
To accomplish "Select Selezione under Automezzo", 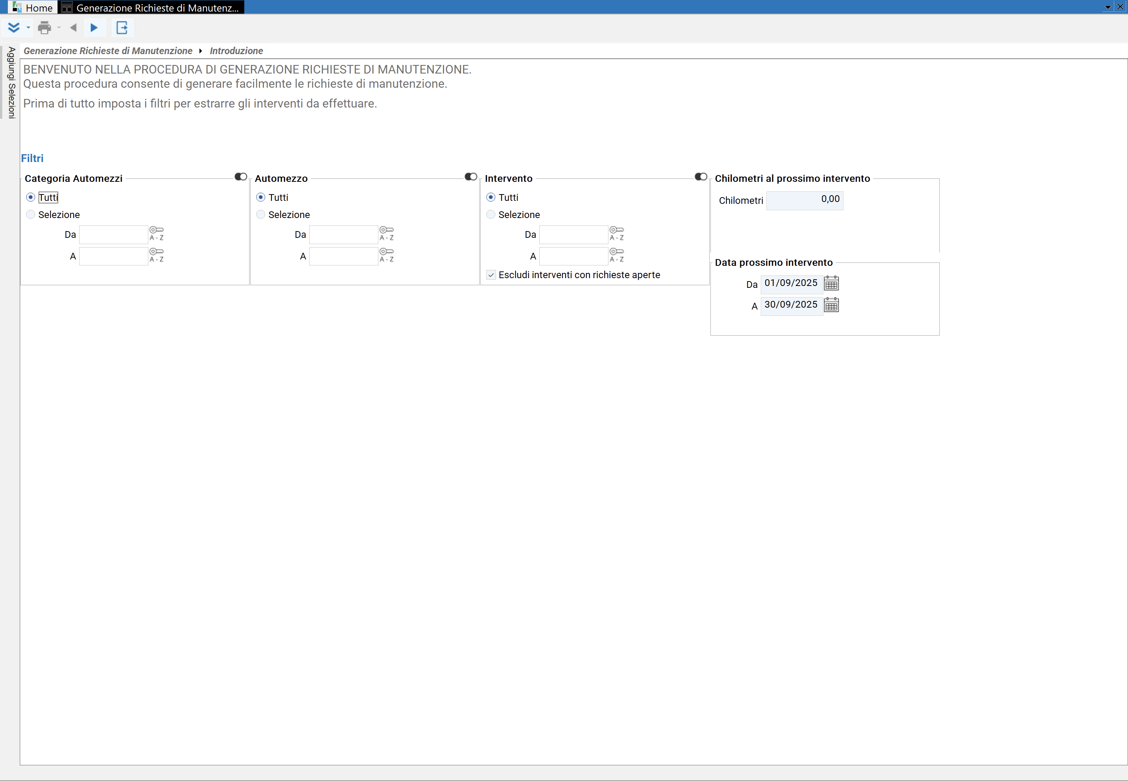I will [x=283, y=214].
